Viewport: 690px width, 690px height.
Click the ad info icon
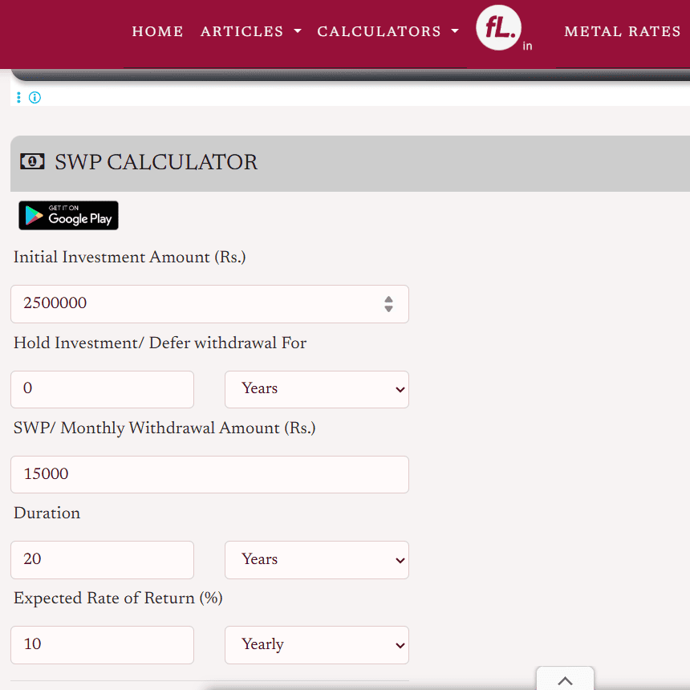coord(34,98)
